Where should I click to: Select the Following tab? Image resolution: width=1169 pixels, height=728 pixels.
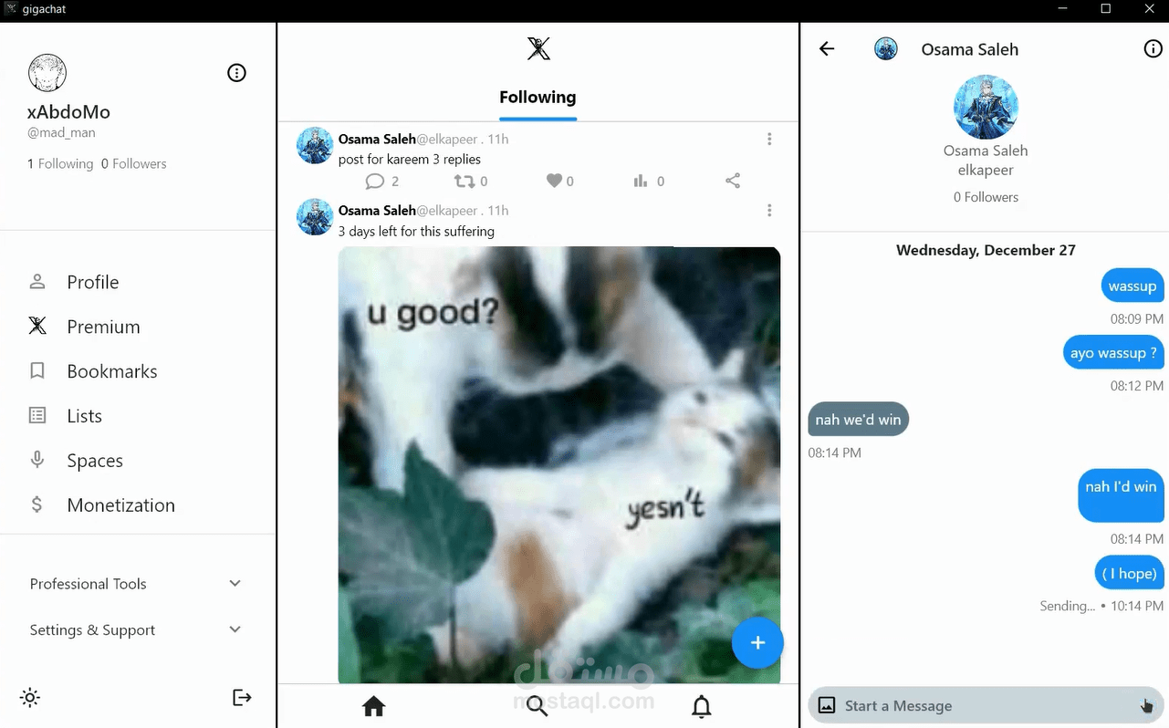click(538, 98)
